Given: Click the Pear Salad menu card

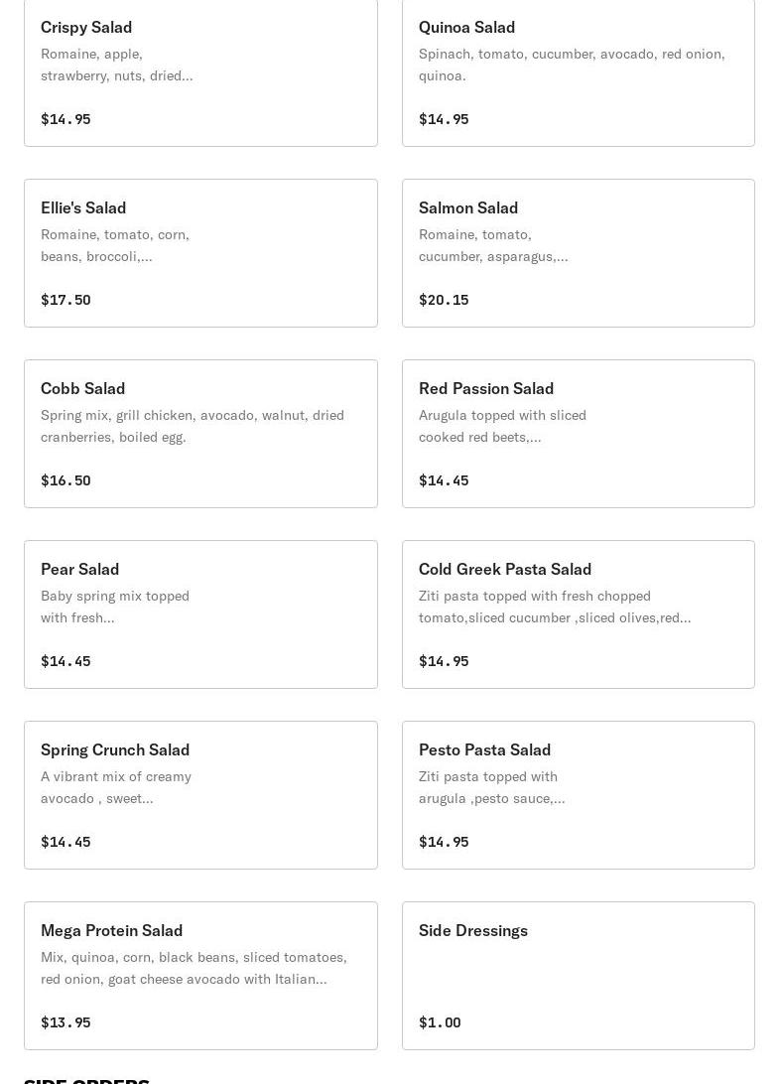Looking at the screenshot, I should click(200, 613).
